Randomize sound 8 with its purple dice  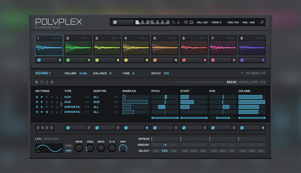(242, 60)
